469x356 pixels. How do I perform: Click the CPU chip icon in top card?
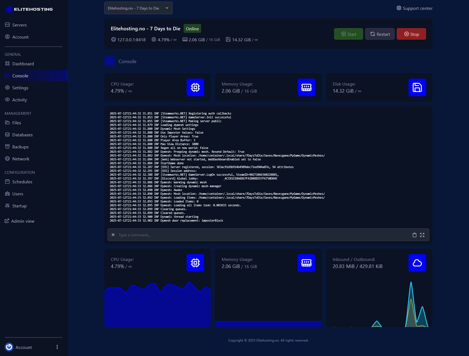pyautogui.click(x=195, y=87)
